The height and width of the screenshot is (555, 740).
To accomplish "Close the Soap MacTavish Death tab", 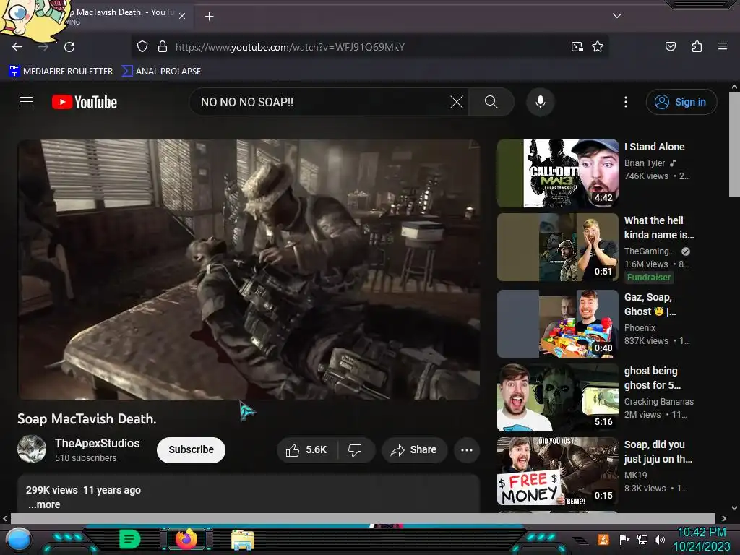I will pos(182,16).
